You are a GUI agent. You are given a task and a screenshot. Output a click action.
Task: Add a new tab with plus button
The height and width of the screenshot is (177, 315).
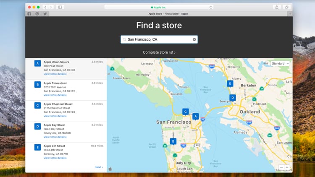[290, 14]
